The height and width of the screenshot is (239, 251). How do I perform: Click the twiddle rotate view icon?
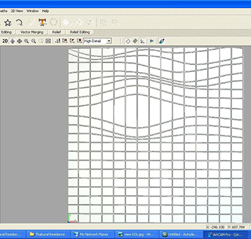[13, 41]
